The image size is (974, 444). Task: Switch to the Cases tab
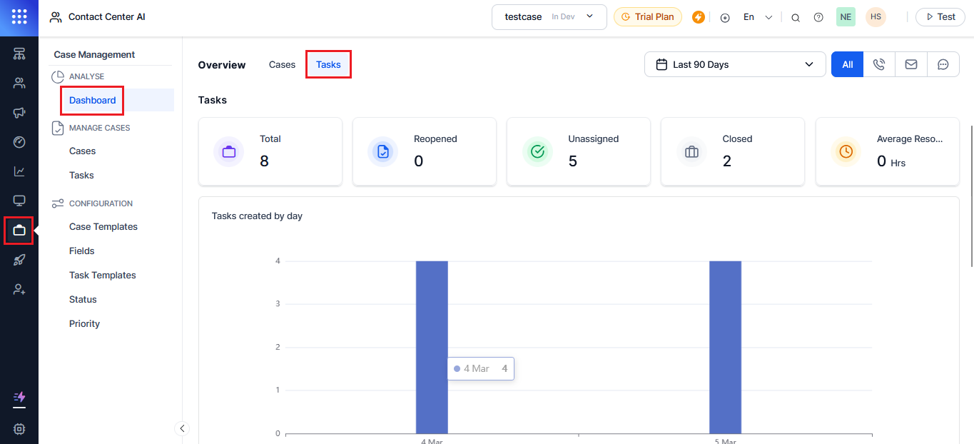(x=282, y=64)
